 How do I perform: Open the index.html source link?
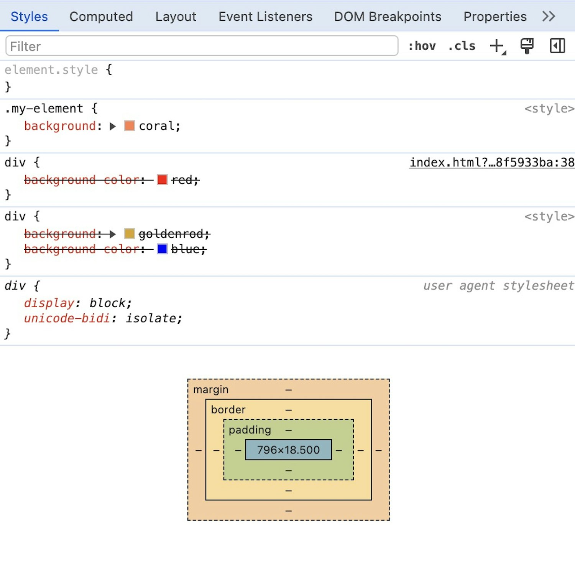[491, 162]
